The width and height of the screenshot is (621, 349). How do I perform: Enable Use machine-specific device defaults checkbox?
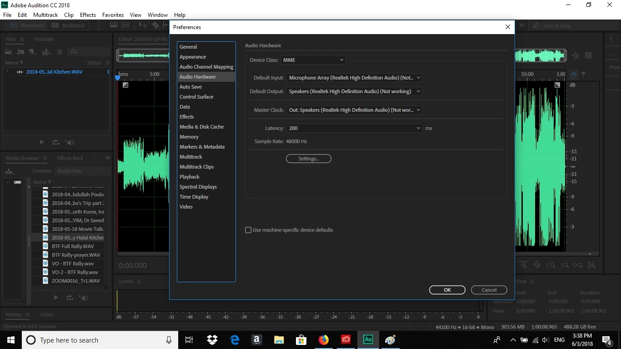pyautogui.click(x=248, y=230)
